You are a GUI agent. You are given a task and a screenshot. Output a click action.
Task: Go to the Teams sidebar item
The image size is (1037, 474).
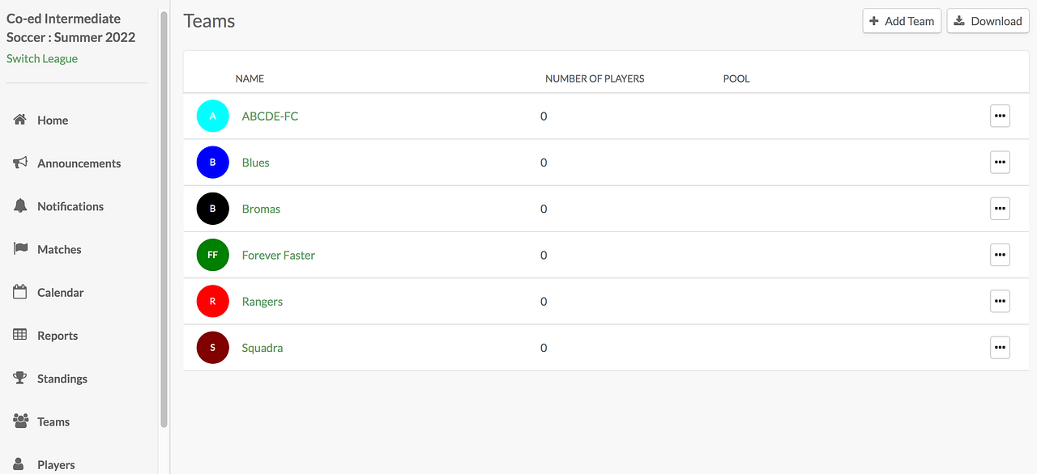(53, 421)
